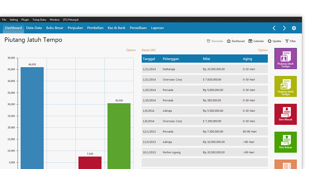Go forward with the right arrow icon
Screen dimensions: 329x169
pos(284,28)
